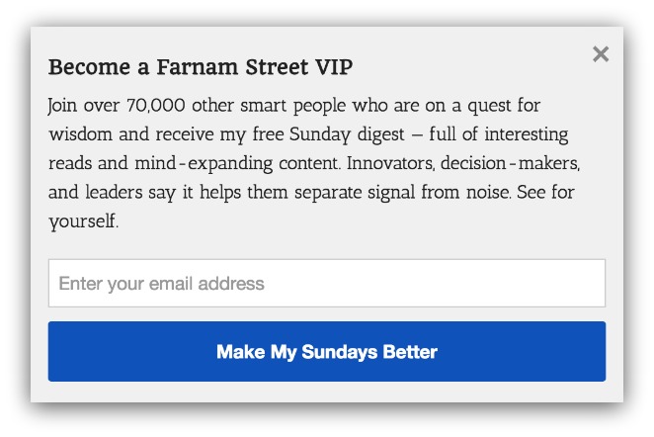The height and width of the screenshot is (437, 654).
Task: Click the word Farnam in the title
Action: (198, 67)
